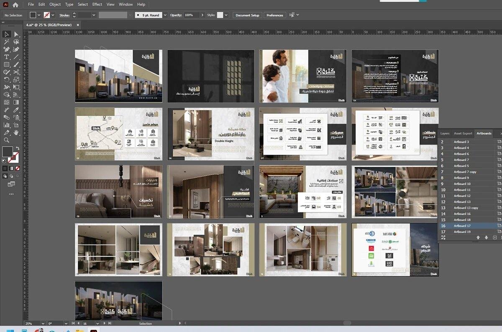
Task: Click the Home icon in top bar
Action: tap(15, 5)
